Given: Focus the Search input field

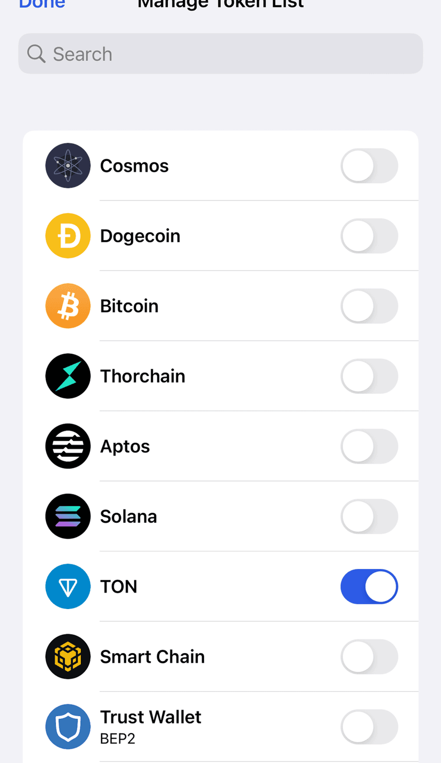Looking at the screenshot, I should pos(229,54).
